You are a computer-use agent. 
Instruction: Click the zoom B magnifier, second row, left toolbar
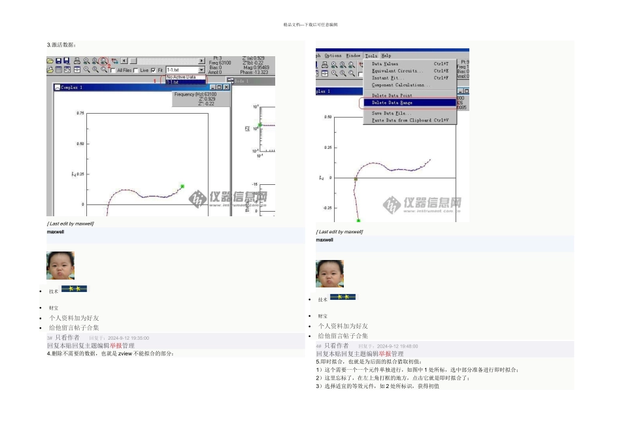pyautogui.click(x=95, y=70)
